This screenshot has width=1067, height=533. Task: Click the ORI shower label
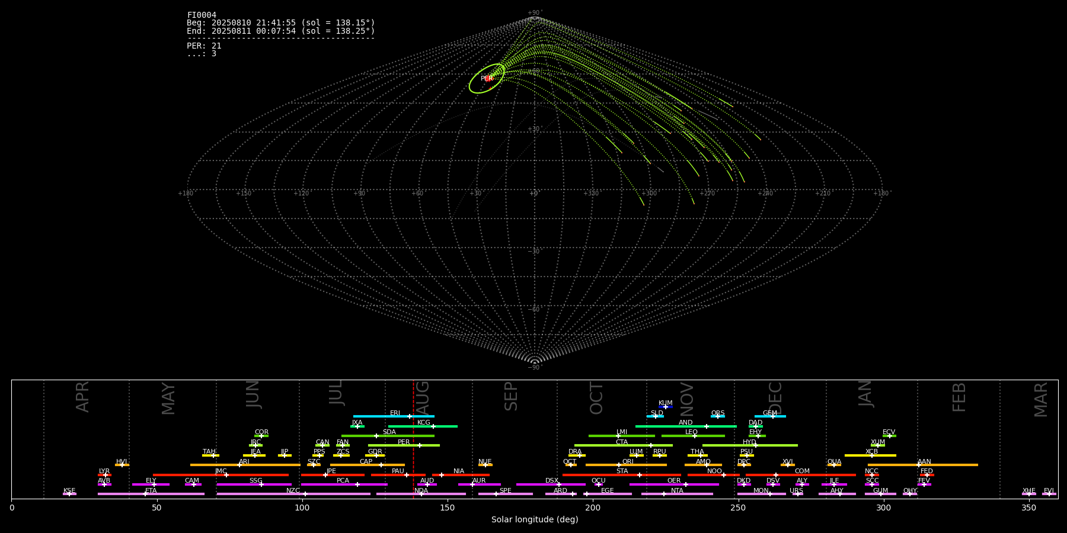pyautogui.click(x=628, y=462)
